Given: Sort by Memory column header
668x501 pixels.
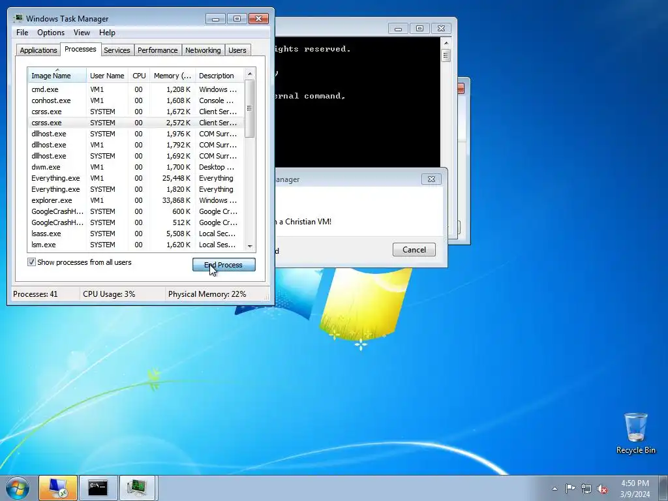Looking at the screenshot, I should 172,76.
